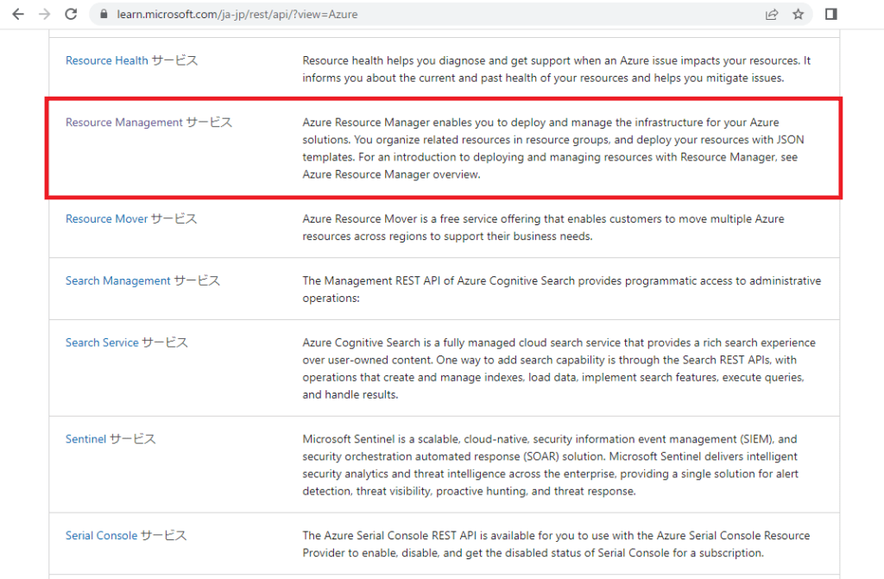Viewport: 884px width, 579px height.
Task: Reload the current page
Action: (x=70, y=14)
